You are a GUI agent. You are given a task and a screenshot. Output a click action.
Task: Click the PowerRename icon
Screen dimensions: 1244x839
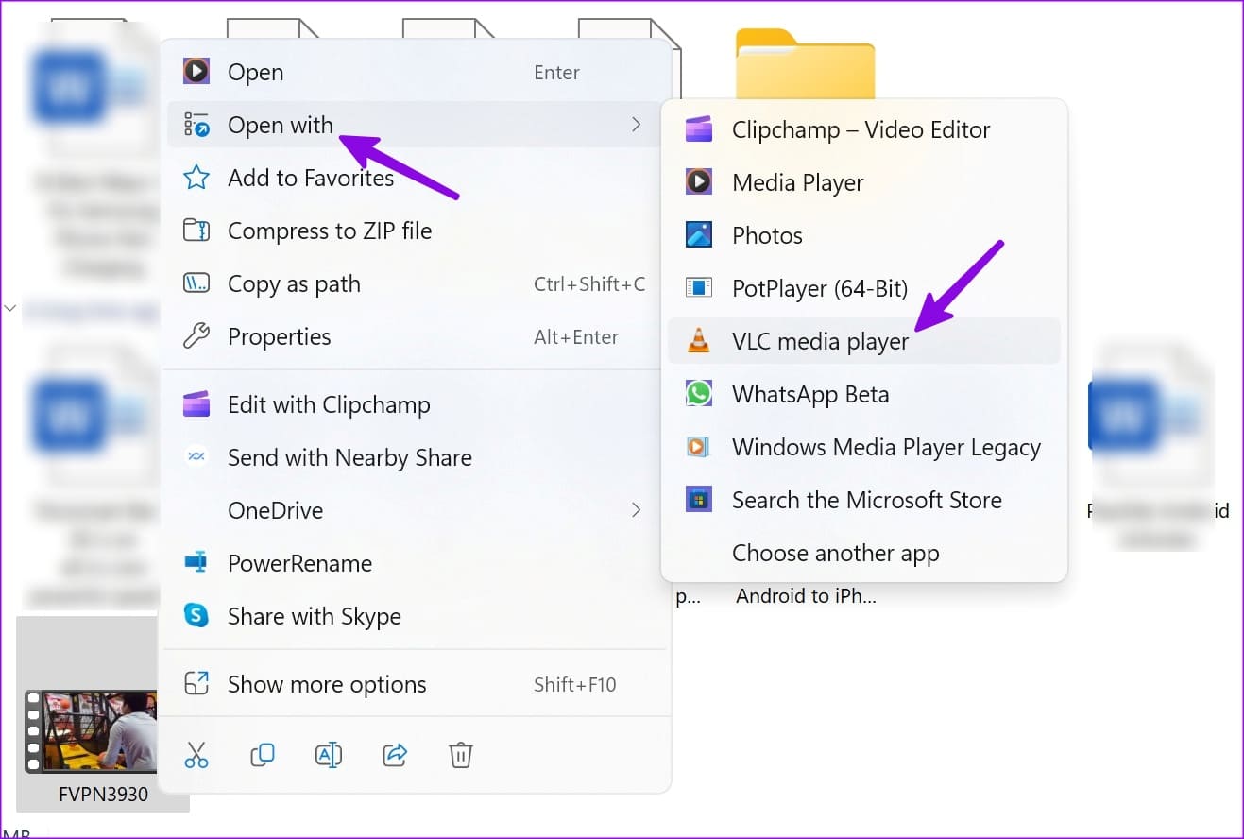pyautogui.click(x=196, y=563)
